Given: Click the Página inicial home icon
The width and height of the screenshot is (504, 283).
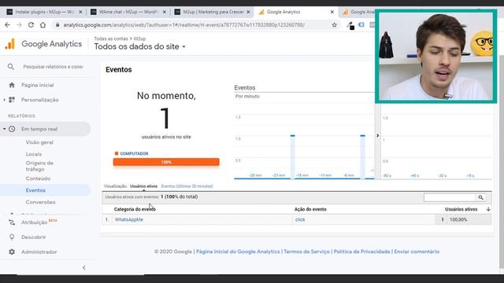Looking at the screenshot, I should point(12,85).
